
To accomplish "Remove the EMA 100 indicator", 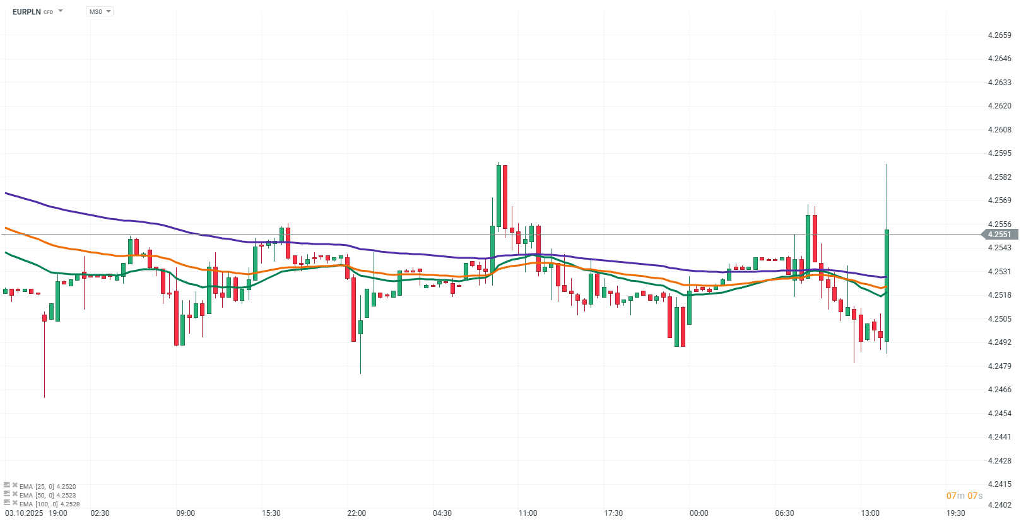I will point(15,503).
